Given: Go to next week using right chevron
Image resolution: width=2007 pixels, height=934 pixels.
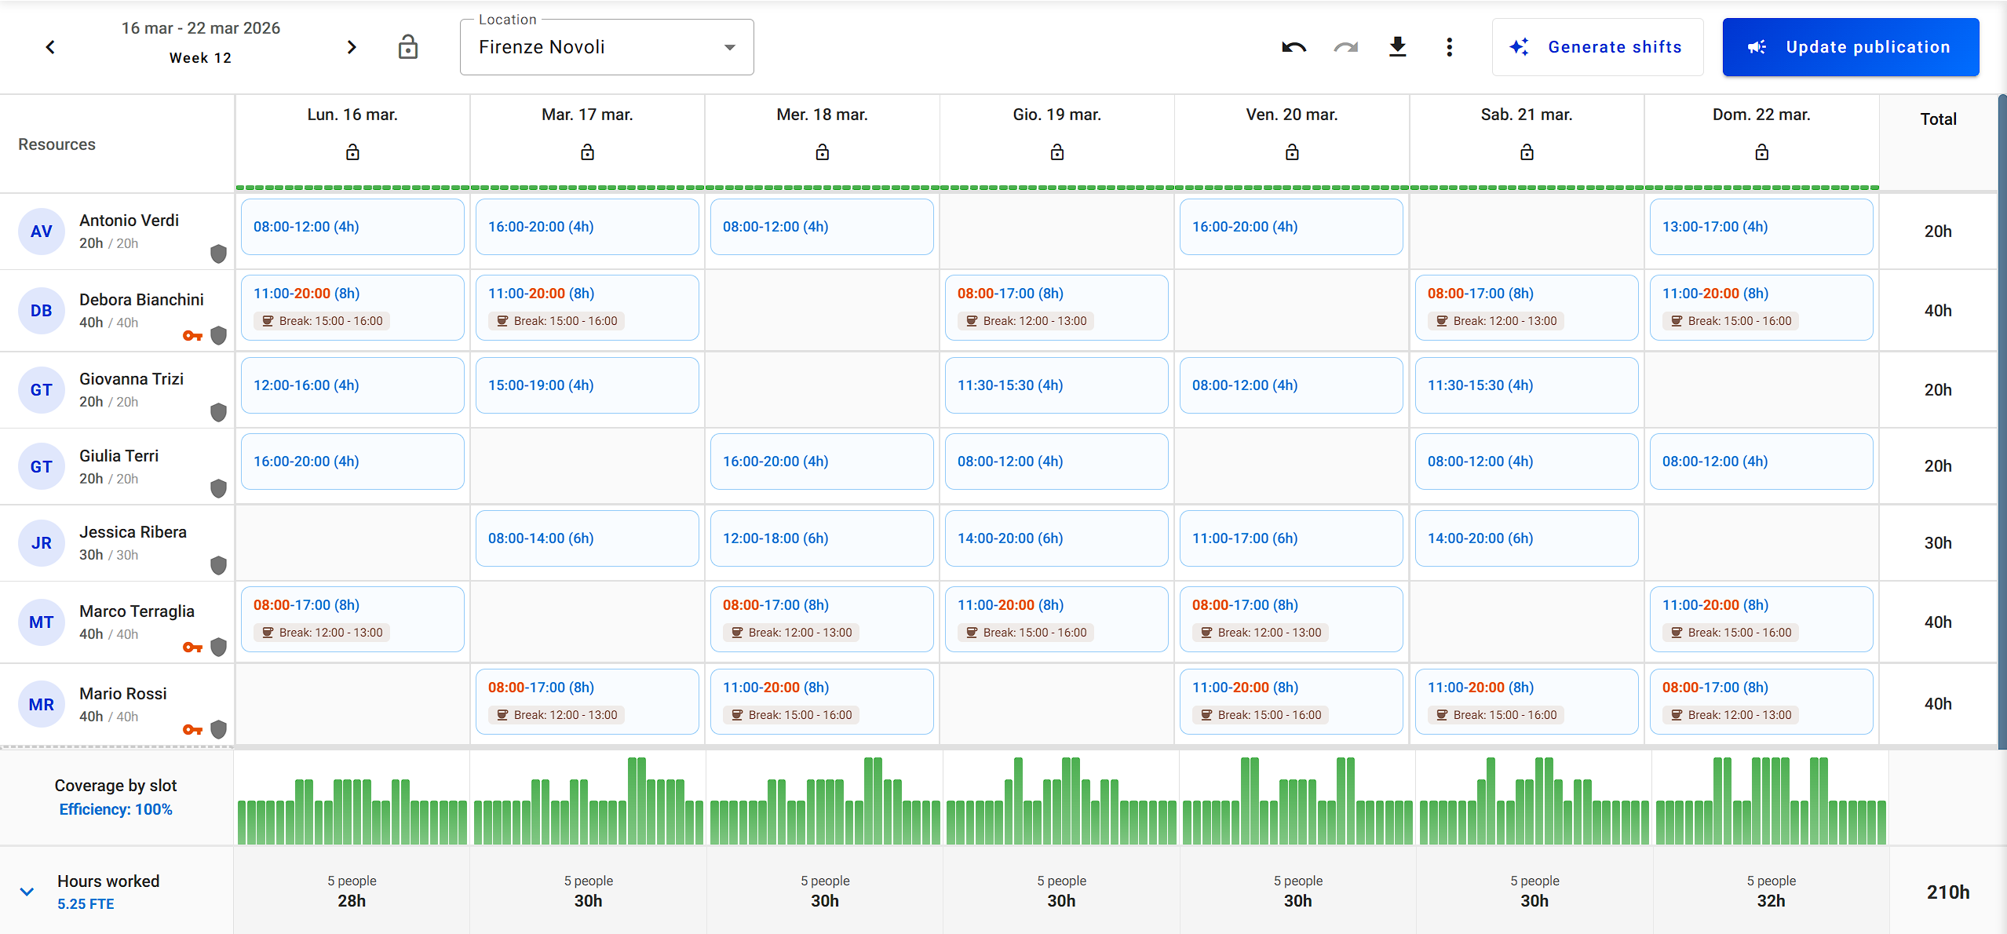Looking at the screenshot, I should pyautogui.click(x=351, y=47).
